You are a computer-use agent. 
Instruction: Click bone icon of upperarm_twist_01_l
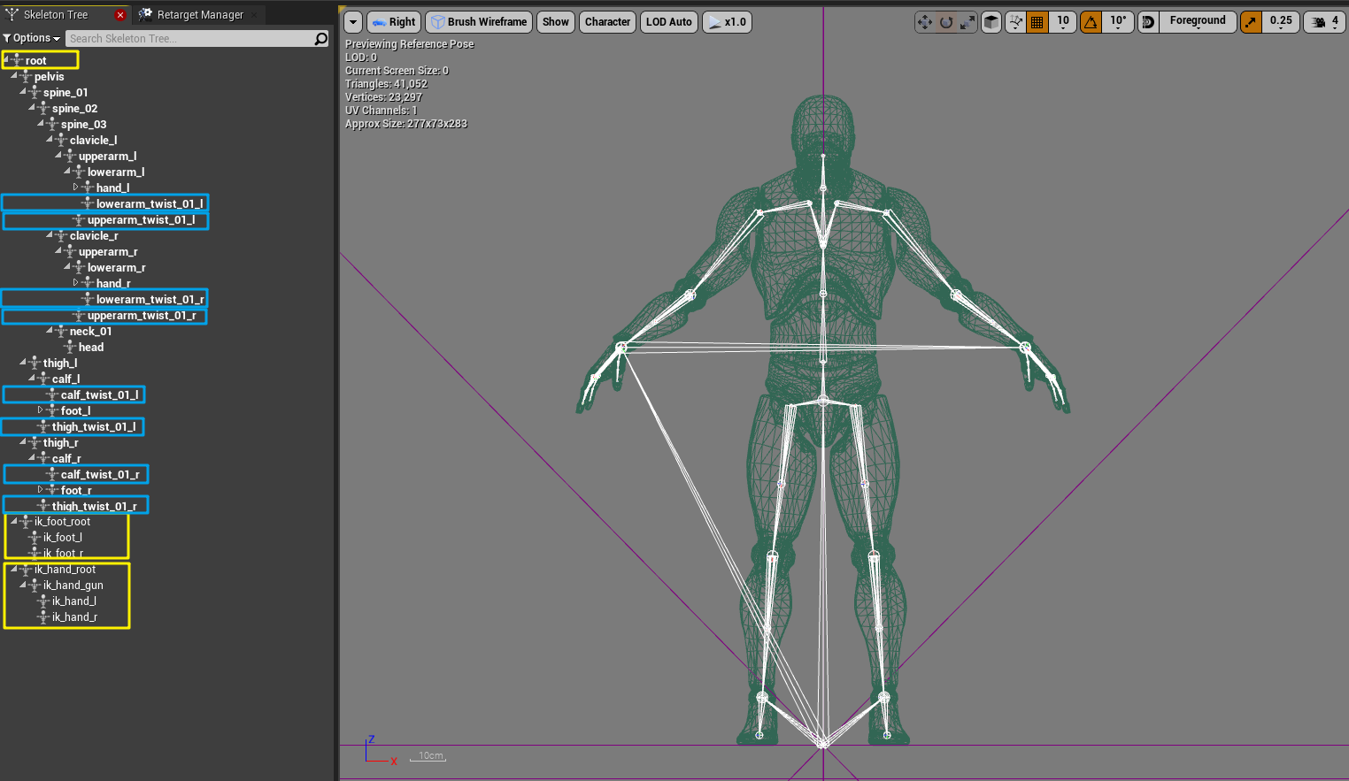click(79, 219)
